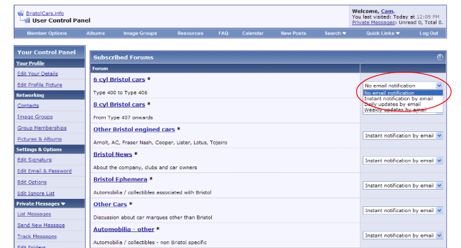Open Other Bristol engined cars forum
The image size is (461, 248).
134,129
